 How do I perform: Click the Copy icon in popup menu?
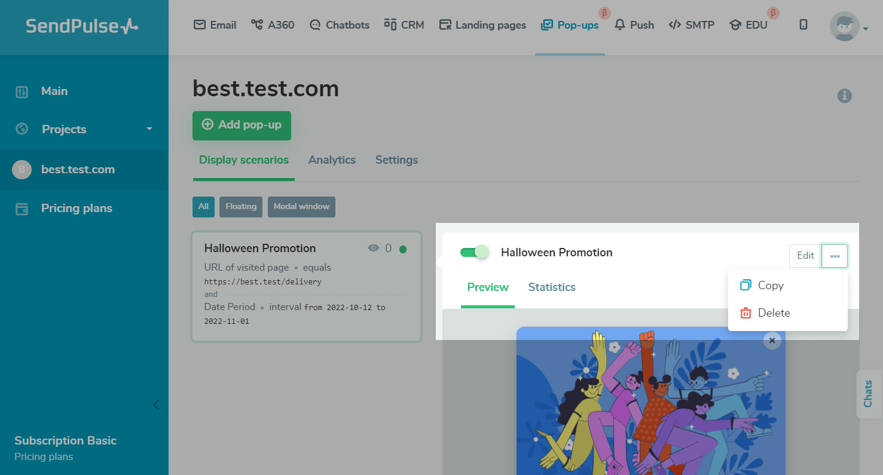coord(745,285)
